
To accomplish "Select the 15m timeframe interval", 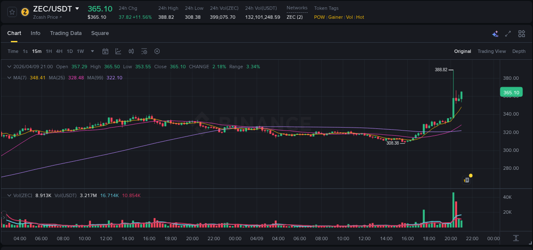I will pyautogui.click(x=36, y=51).
